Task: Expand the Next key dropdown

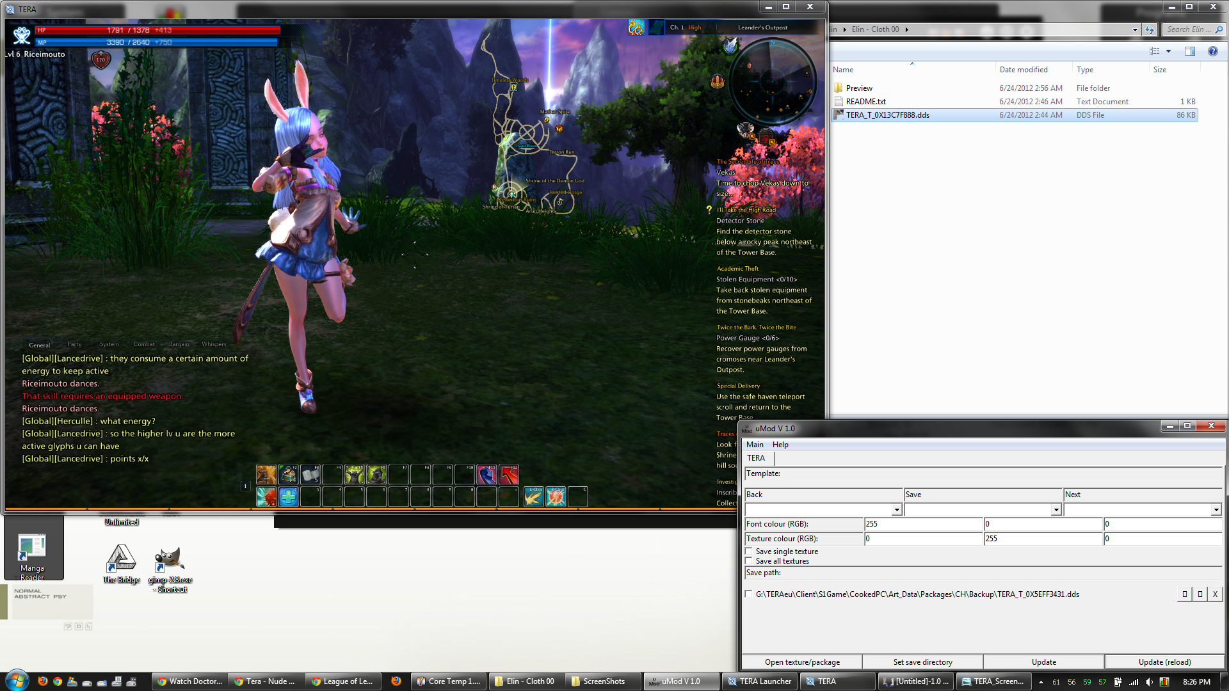Action: pyautogui.click(x=1216, y=510)
